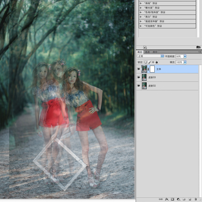The width and height of the screenshot is (202, 202).
Task: Expand the "黑白" presets
Action: [x=141, y=17]
